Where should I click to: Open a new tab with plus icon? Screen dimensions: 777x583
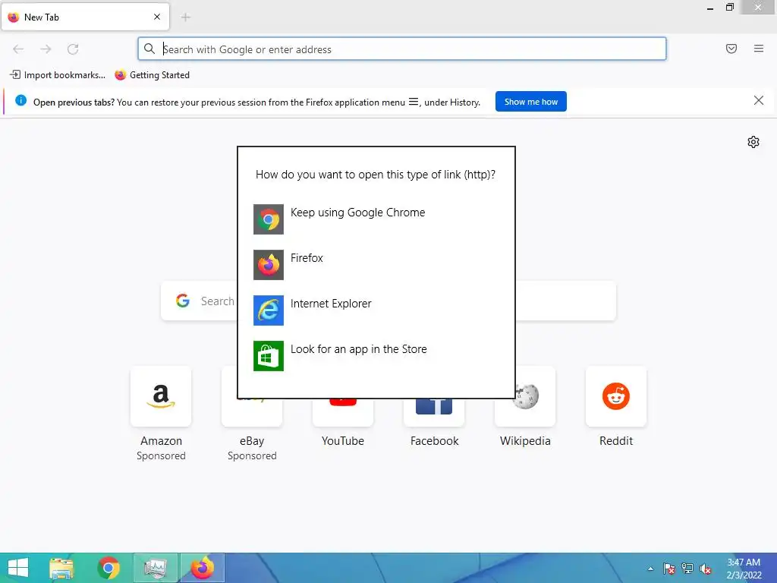pos(186,17)
